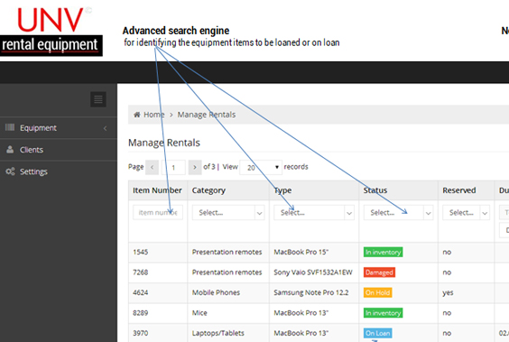Screen dimensions: 509x342
Task: Click item number 7268 cell
Action: click(140, 273)
